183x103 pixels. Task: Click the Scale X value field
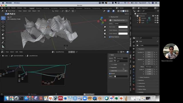[149, 70]
